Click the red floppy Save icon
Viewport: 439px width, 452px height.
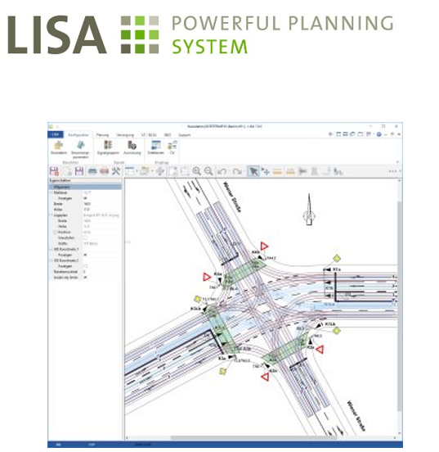(x=54, y=171)
